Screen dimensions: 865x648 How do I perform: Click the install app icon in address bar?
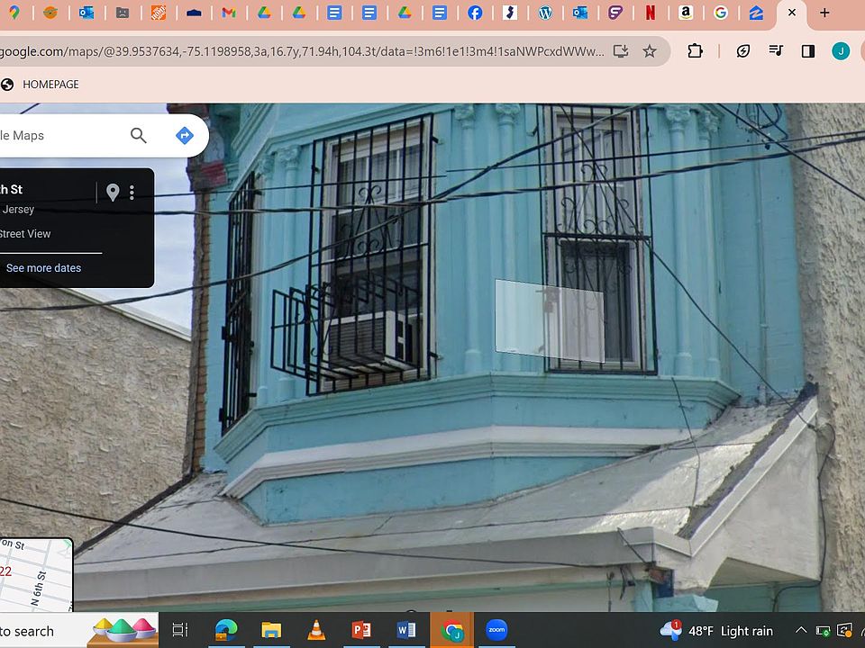621,51
